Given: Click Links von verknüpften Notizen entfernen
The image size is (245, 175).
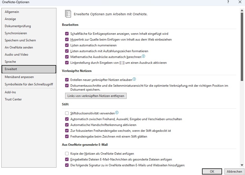Looking at the screenshot, I should point(96,96).
